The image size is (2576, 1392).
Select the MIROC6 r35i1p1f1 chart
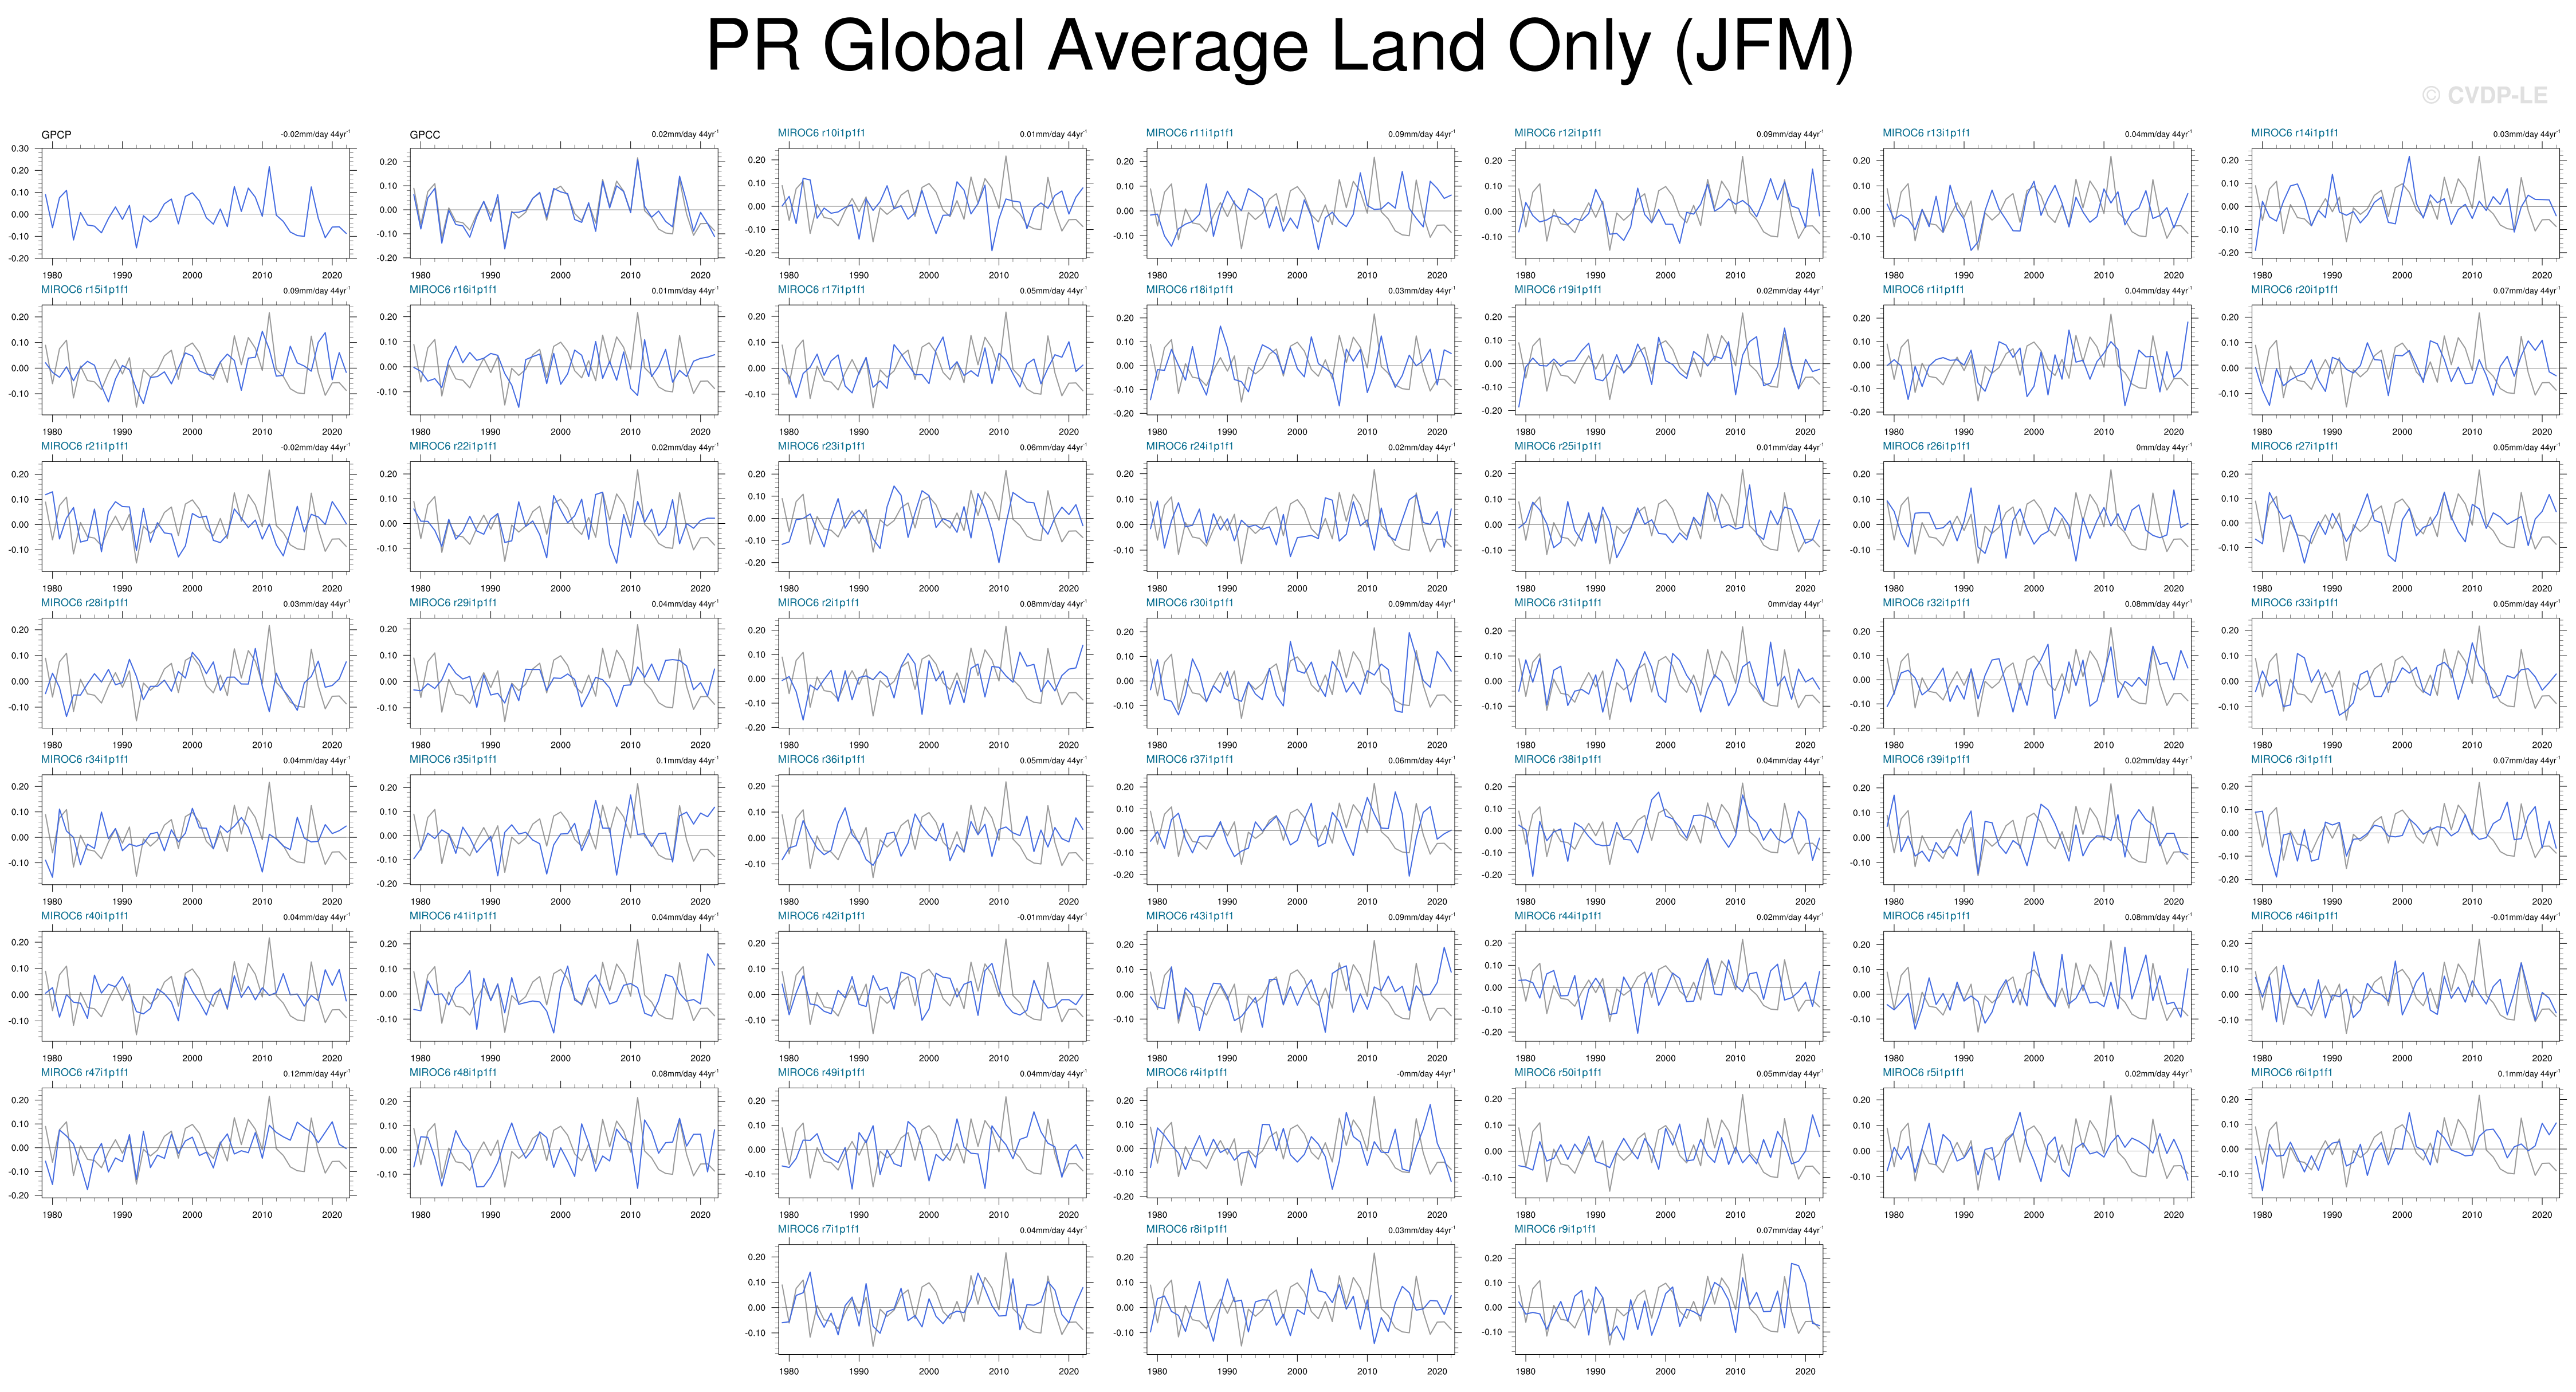pos(564,829)
